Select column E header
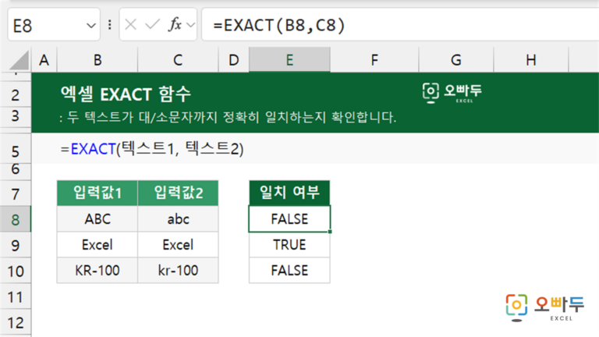The image size is (599, 337). [x=289, y=60]
